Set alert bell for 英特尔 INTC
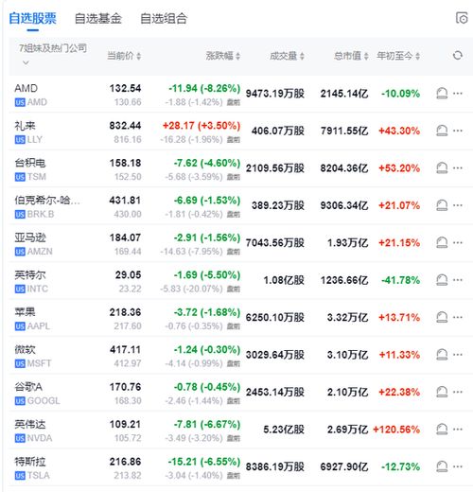Screen dimensions: 473x492 442,280
